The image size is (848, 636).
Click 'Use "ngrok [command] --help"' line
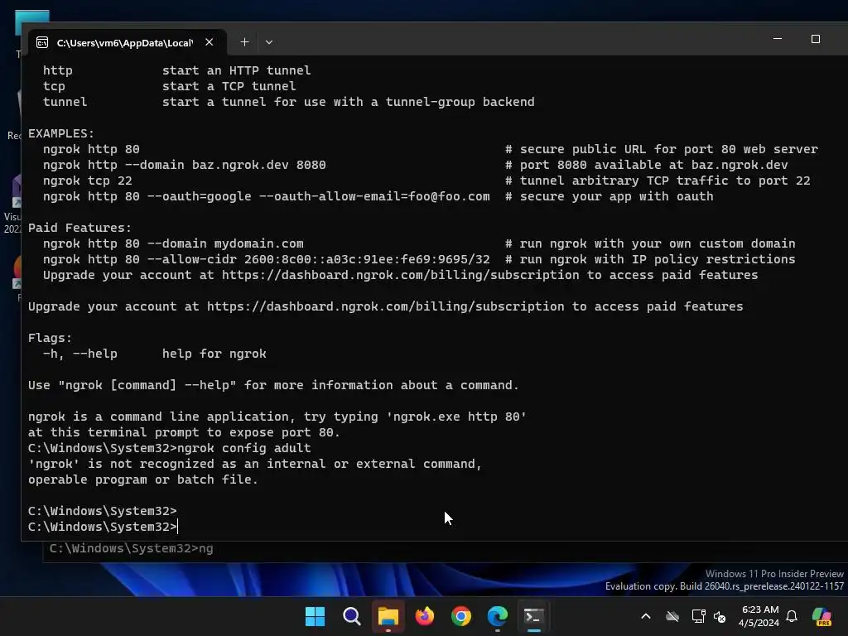click(273, 385)
